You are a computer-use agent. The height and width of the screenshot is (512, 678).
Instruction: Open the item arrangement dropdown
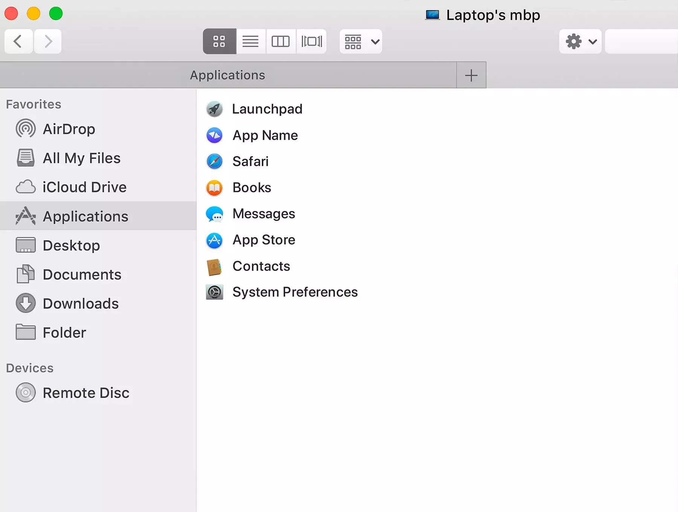point(361,41)
